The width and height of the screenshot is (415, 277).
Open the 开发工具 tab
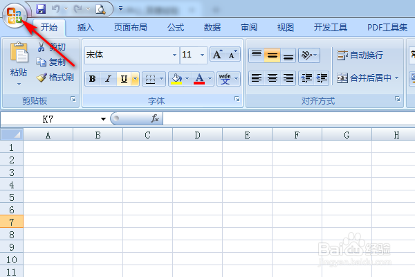coord(331,27)
